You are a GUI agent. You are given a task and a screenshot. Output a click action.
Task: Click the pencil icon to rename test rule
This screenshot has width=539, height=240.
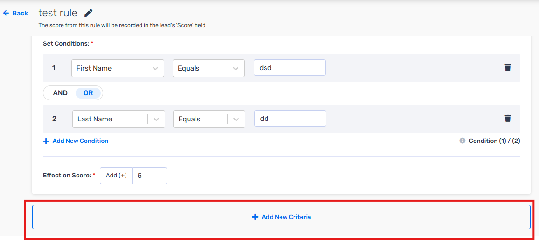click(88, 13)
